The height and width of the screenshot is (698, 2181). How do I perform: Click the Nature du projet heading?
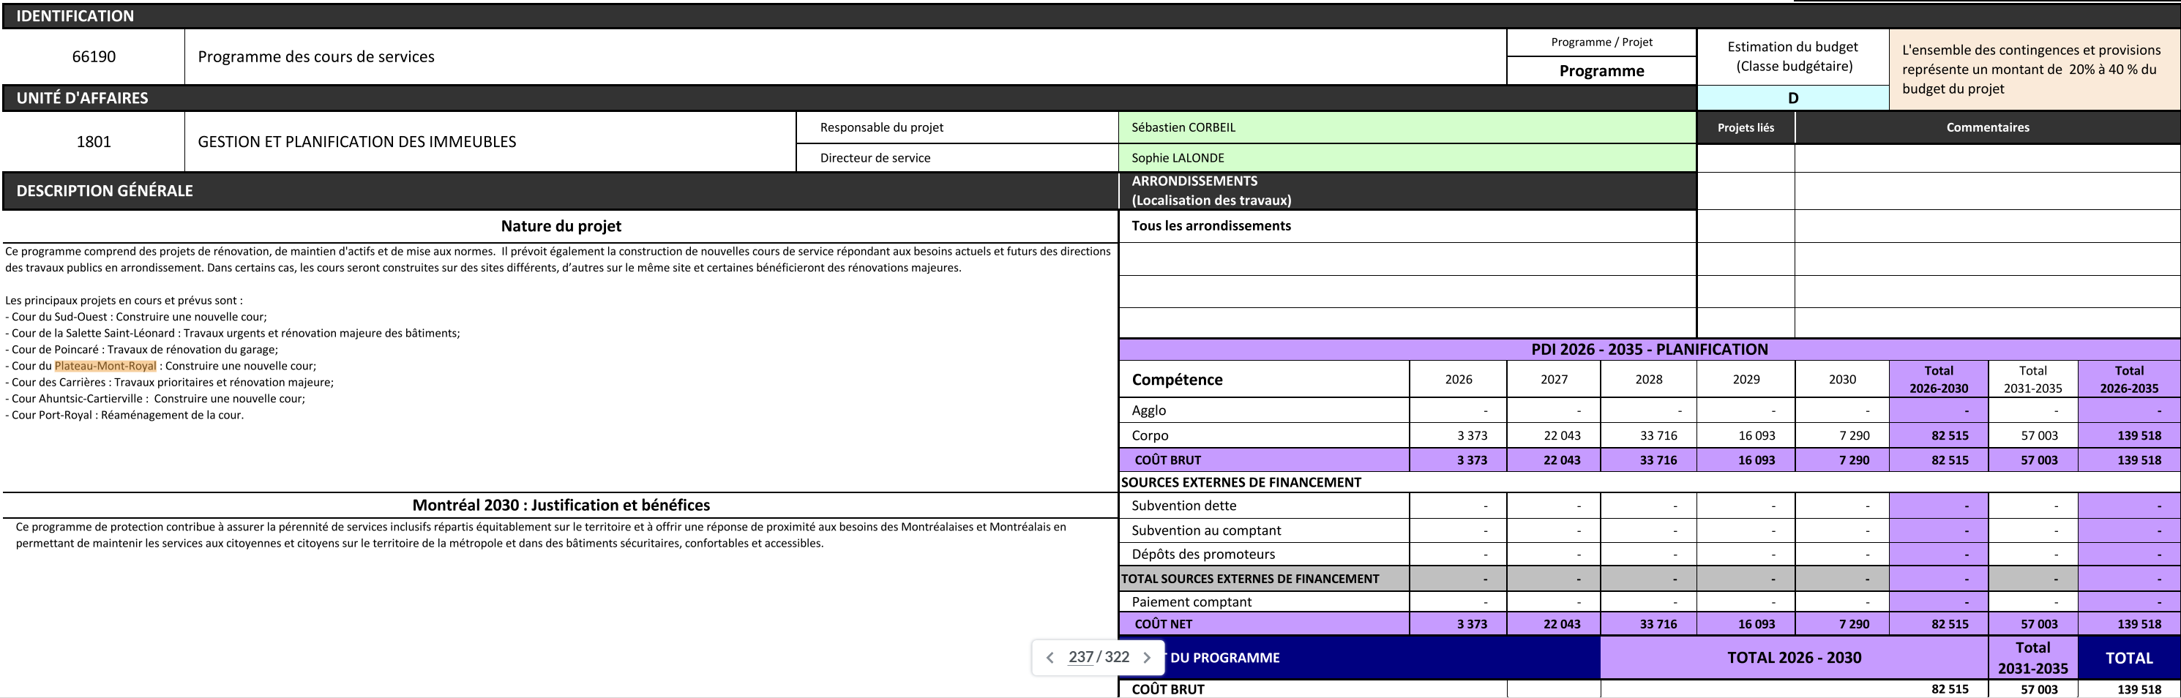[x=561, y=226]
